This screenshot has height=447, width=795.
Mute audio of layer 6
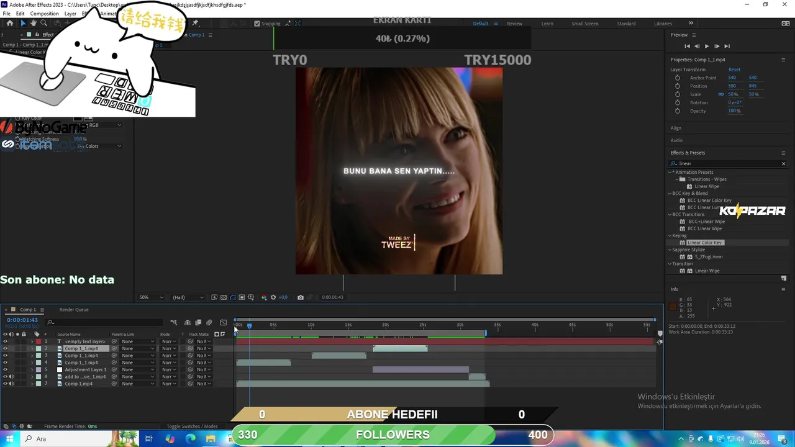11,377
